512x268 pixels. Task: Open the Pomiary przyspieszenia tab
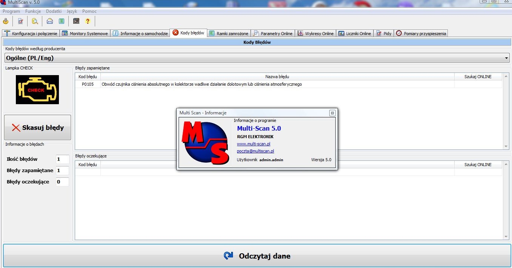click(421, 34)
